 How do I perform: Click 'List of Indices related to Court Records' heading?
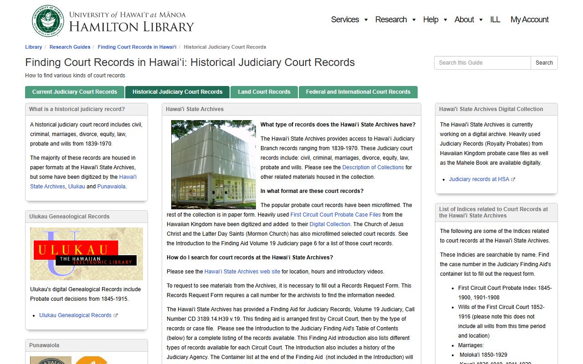click(494, 212)
